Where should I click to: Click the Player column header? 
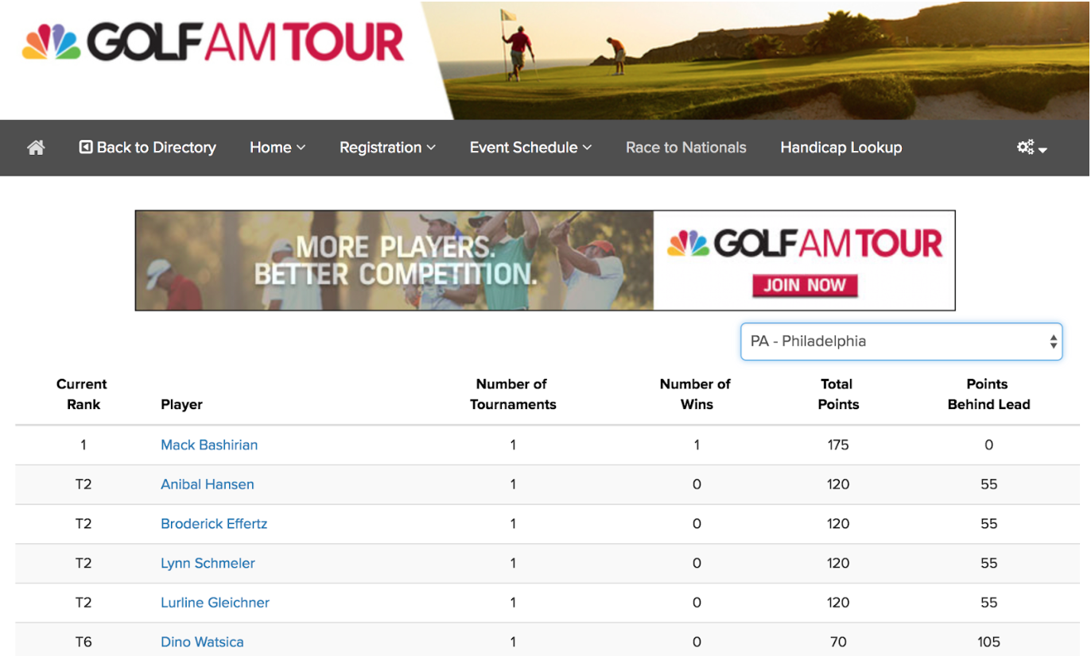[x=181, y=404]
